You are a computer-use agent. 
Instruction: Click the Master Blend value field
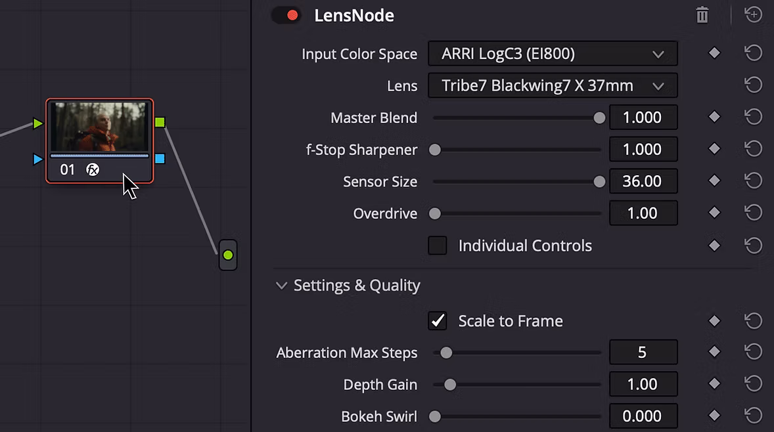coord(643,118)
